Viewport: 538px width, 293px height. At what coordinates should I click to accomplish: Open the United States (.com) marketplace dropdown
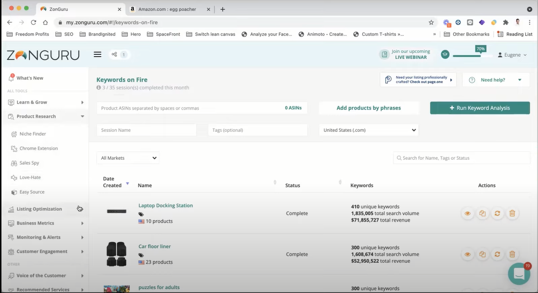pyautogui.click(x=368, y=130)
